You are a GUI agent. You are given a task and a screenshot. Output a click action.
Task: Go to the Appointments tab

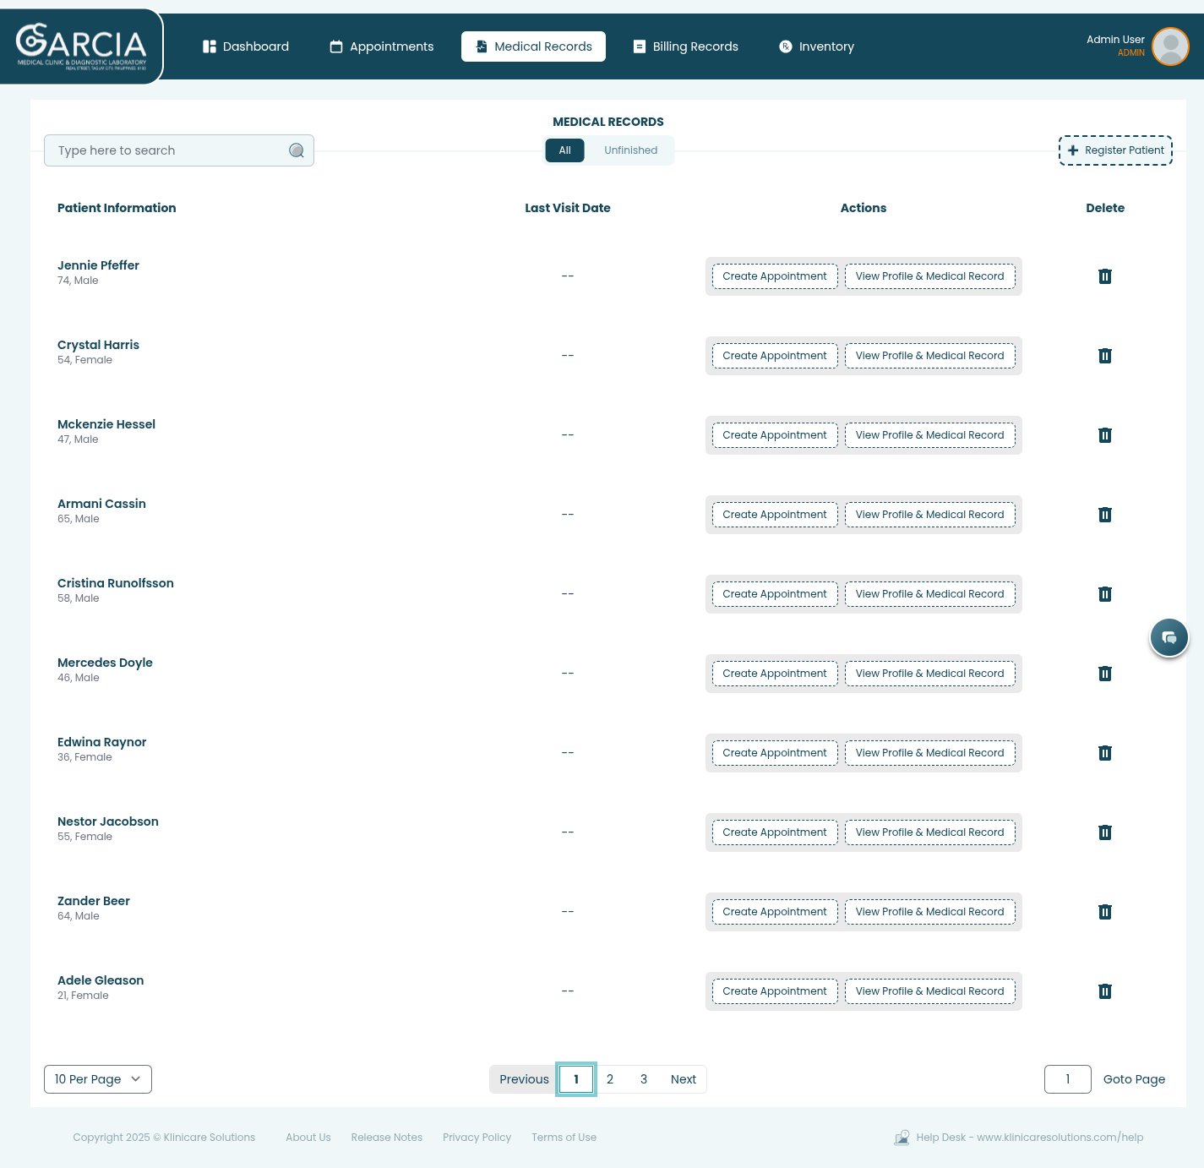pos(382,46)
